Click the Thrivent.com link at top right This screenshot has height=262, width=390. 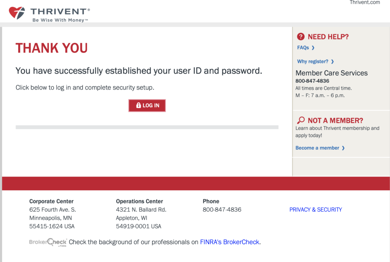(364, 2)
